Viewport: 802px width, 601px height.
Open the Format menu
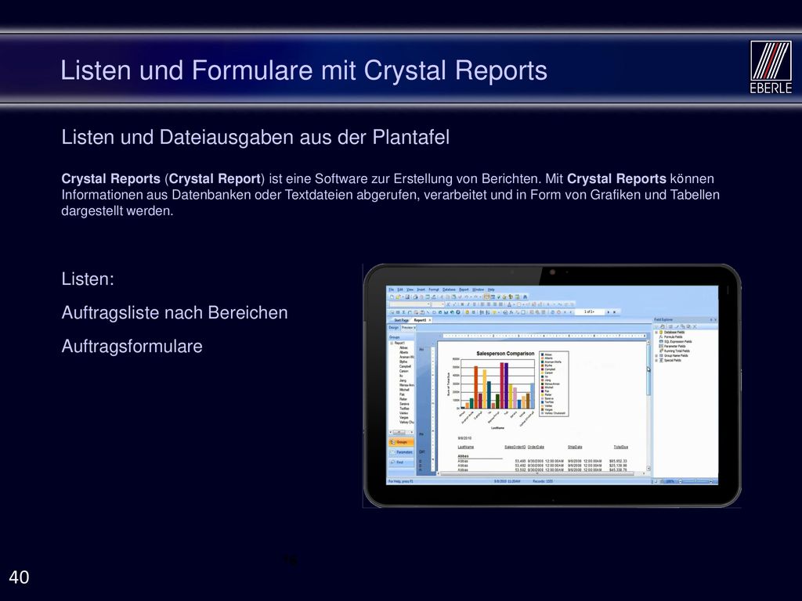pyautogui.click(x=434, y=290)
